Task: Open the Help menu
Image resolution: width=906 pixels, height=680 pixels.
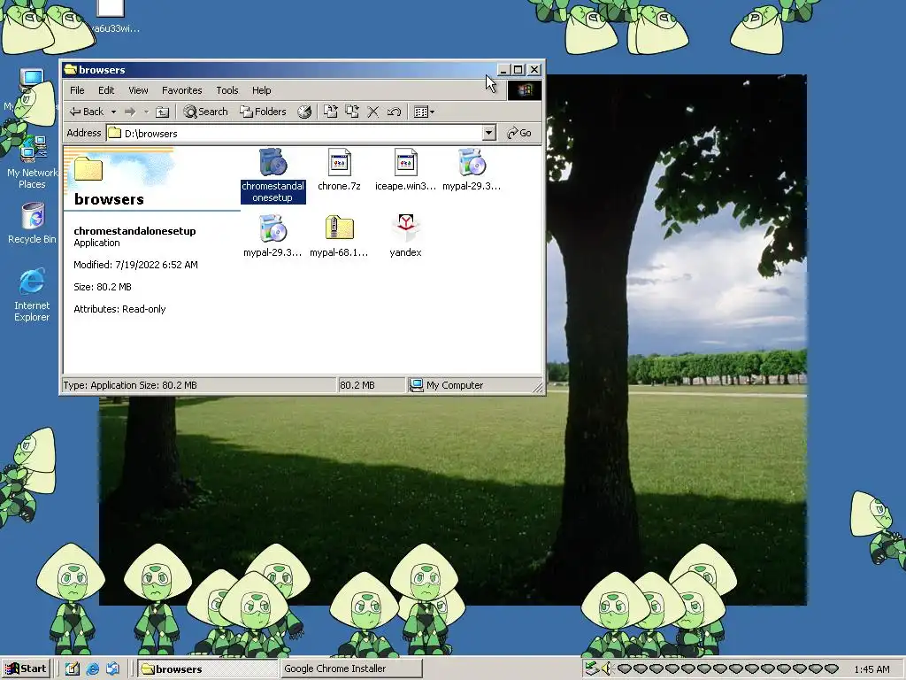Action: point(261,90)
